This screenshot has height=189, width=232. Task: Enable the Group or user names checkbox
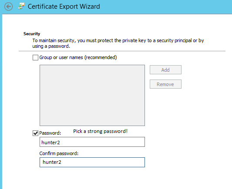point(35,58)
